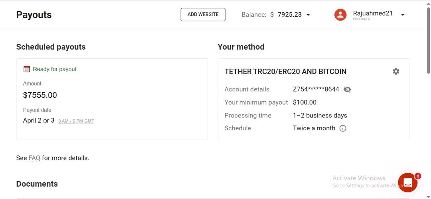The height and width of the screenshot is (199, 431).
Task: Toggle account details visibility eye icon
Action: (x=347, y=89)
